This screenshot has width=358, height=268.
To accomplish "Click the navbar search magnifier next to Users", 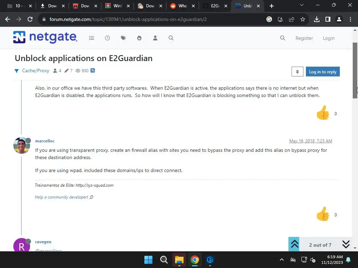I will click(x=171, y=38).
